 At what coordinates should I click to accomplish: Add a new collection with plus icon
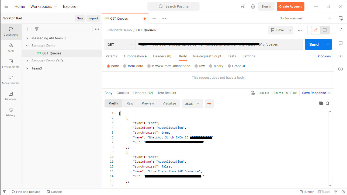27,29
